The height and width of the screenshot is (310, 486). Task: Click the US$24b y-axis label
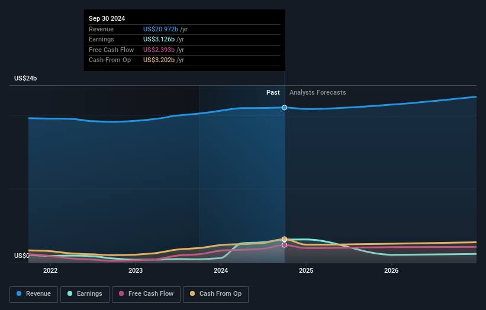[x=25, y=78]
